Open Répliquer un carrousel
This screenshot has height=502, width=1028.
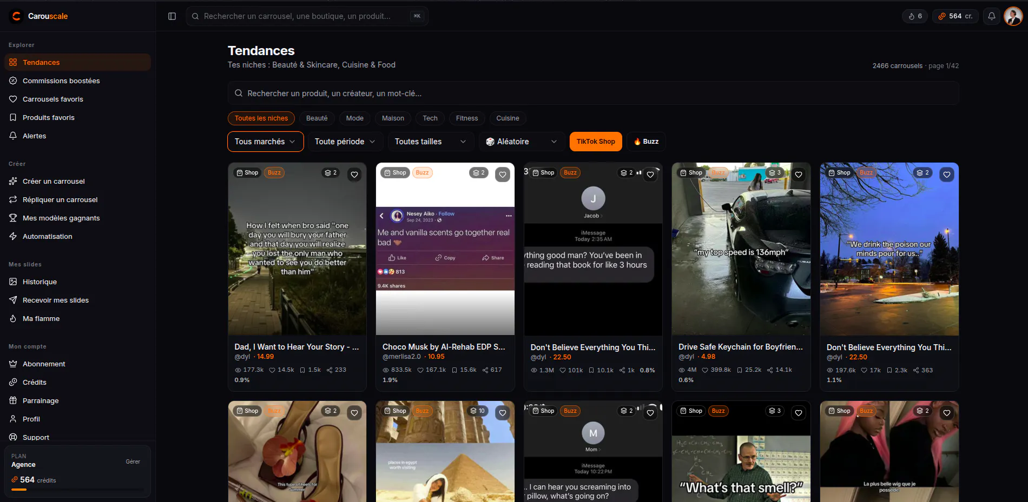coord(77,199)
